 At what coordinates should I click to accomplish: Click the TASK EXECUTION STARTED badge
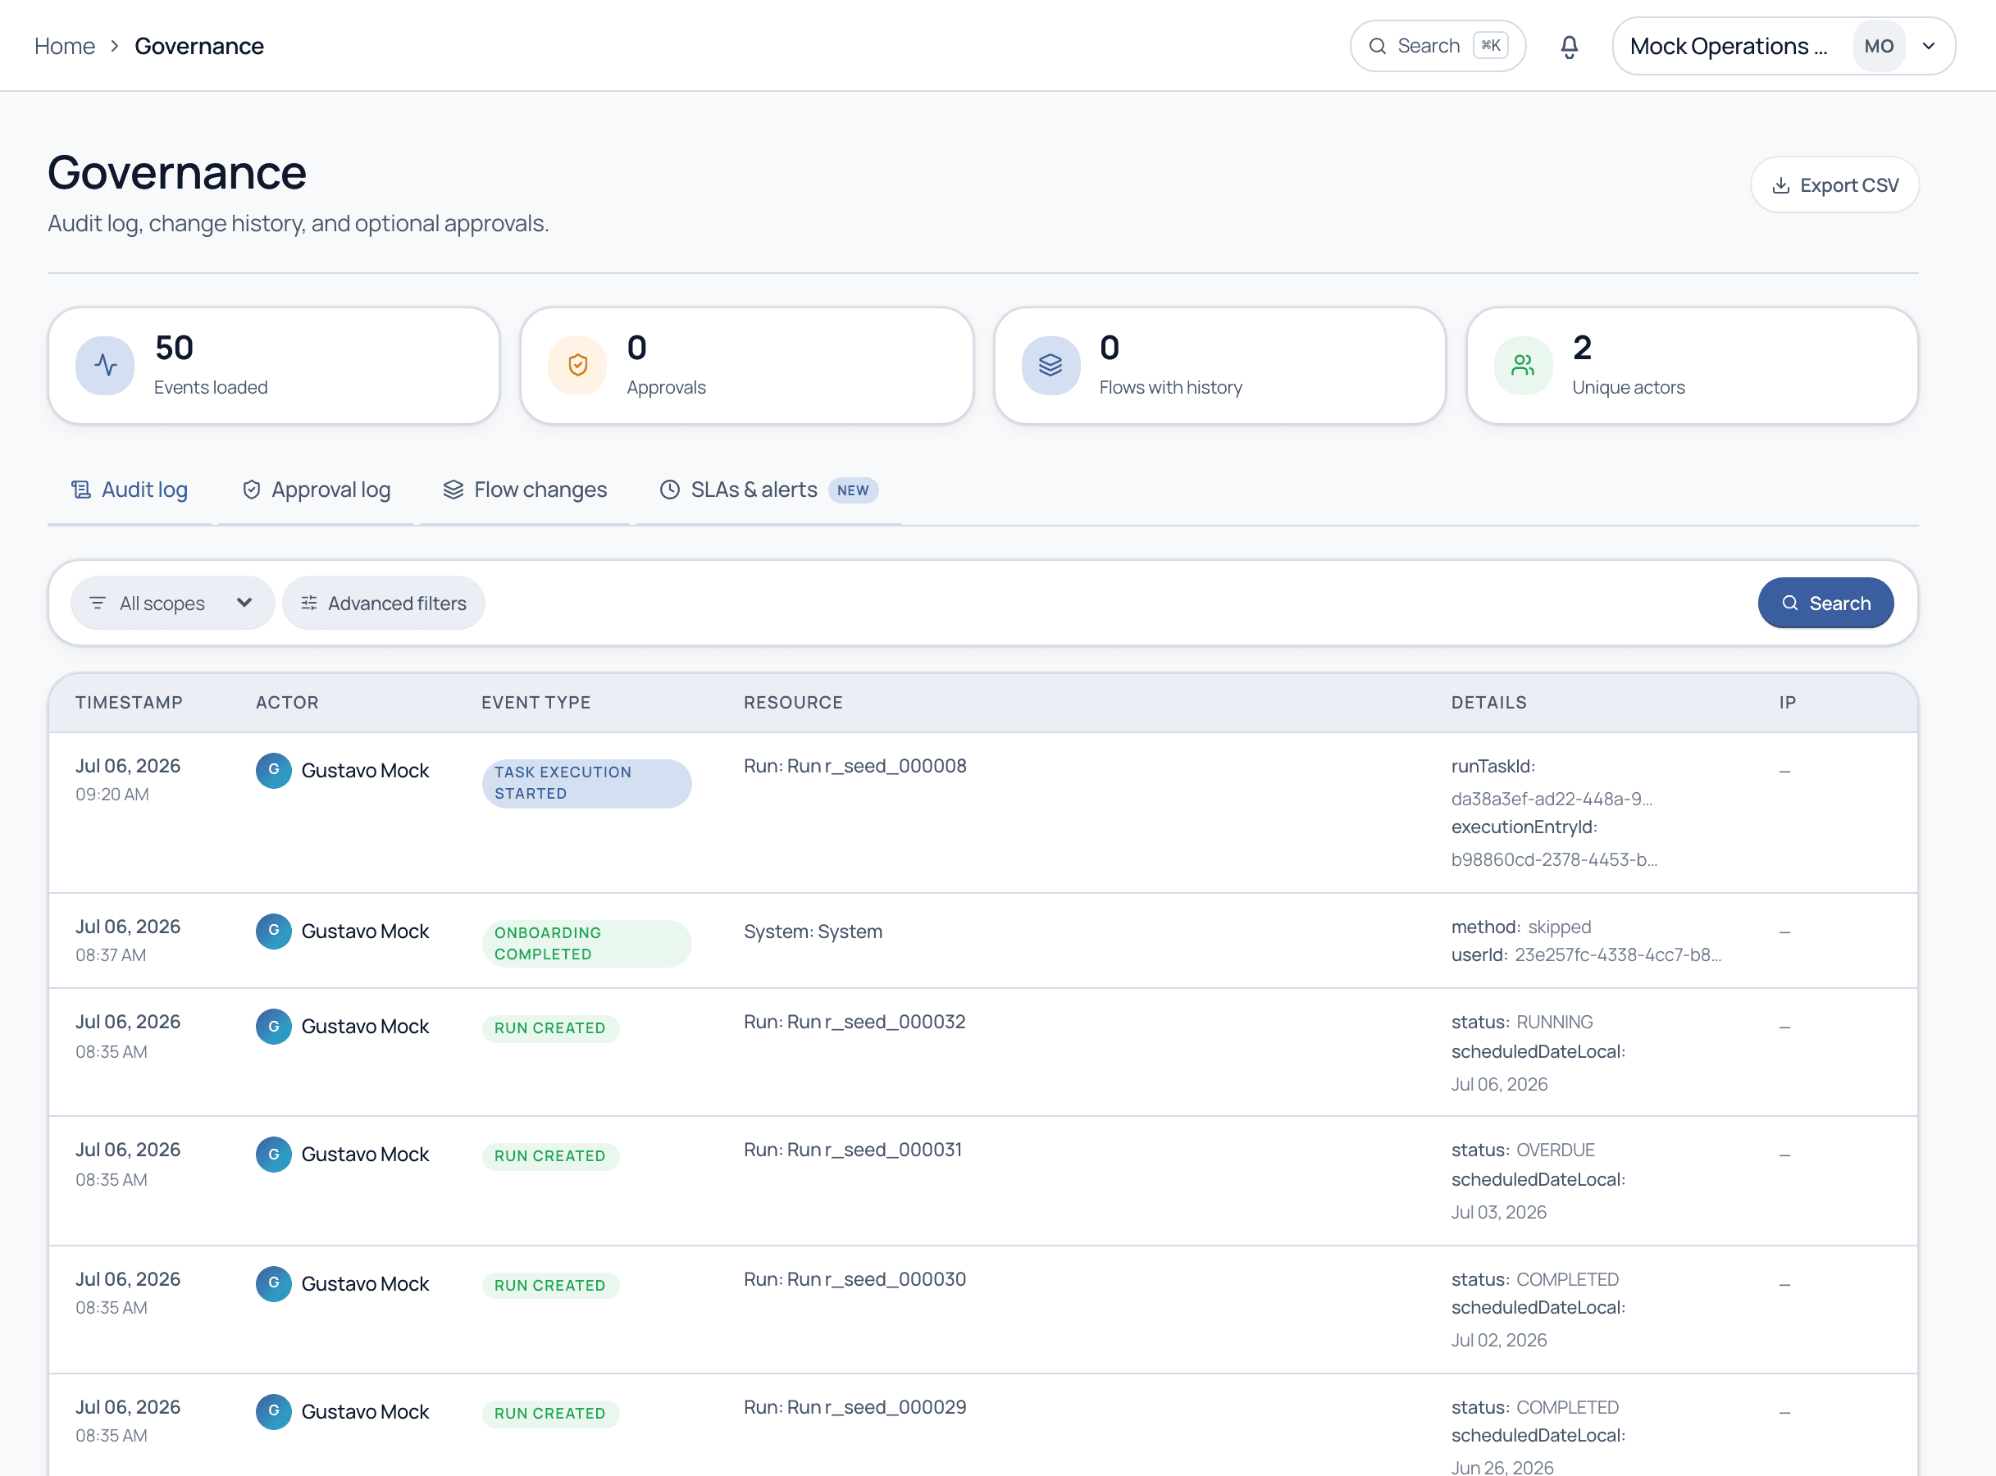[x=587, y=784]
